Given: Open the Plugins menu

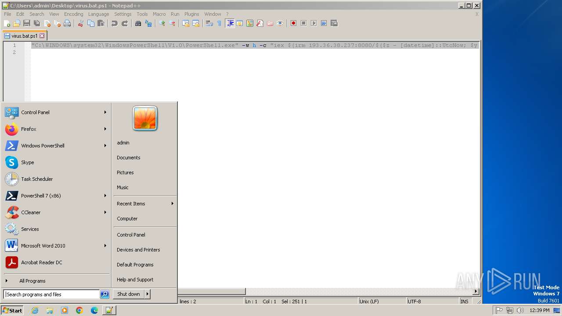Looking at the screenshot, I should point(191,14).
